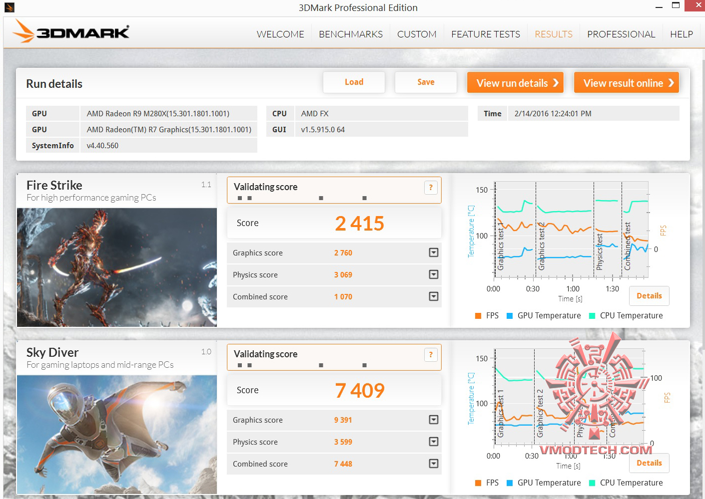
Task: Click the Fire Strike title text
Action: [x=54, y=185]
